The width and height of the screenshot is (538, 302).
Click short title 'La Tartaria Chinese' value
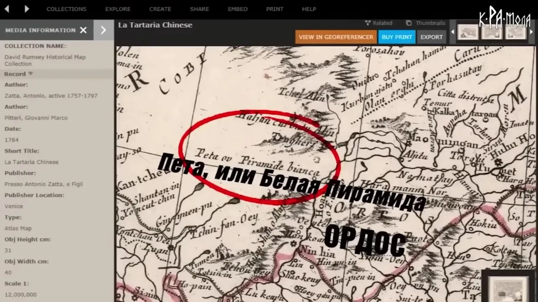tap(32, 162)
